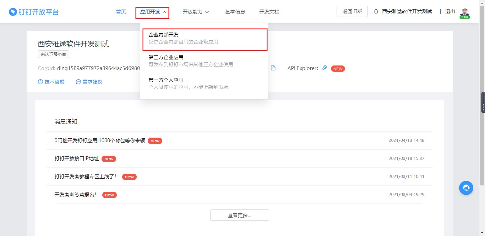Select 第三方个人应用 menu option

click(165, 80)
